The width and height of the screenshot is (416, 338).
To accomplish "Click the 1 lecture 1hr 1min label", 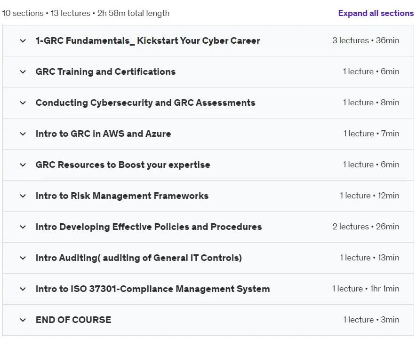I will tap(365, 289).
